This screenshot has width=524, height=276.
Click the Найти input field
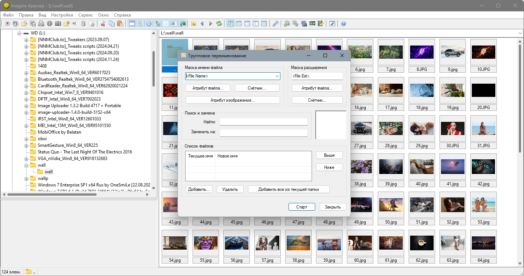[263, 122]
